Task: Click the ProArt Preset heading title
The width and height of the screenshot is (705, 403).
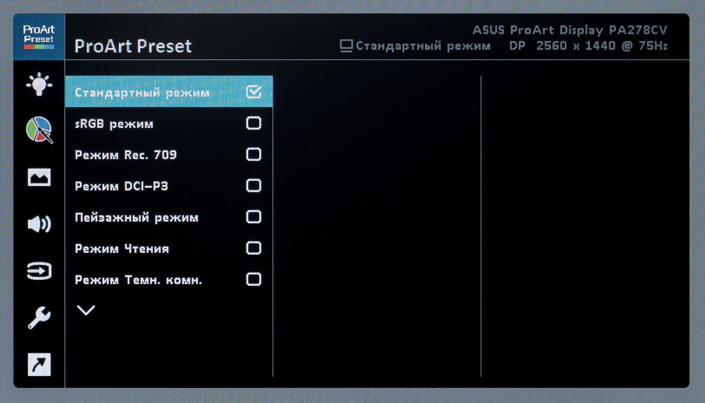Action: [133, 46]
